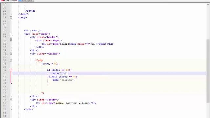Collapse the div class="content" fold on line 35
210x118 pixels.
click(11, 54)
